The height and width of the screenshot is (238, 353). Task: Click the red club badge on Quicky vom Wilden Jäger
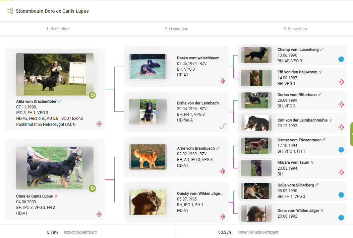(223, 217)
